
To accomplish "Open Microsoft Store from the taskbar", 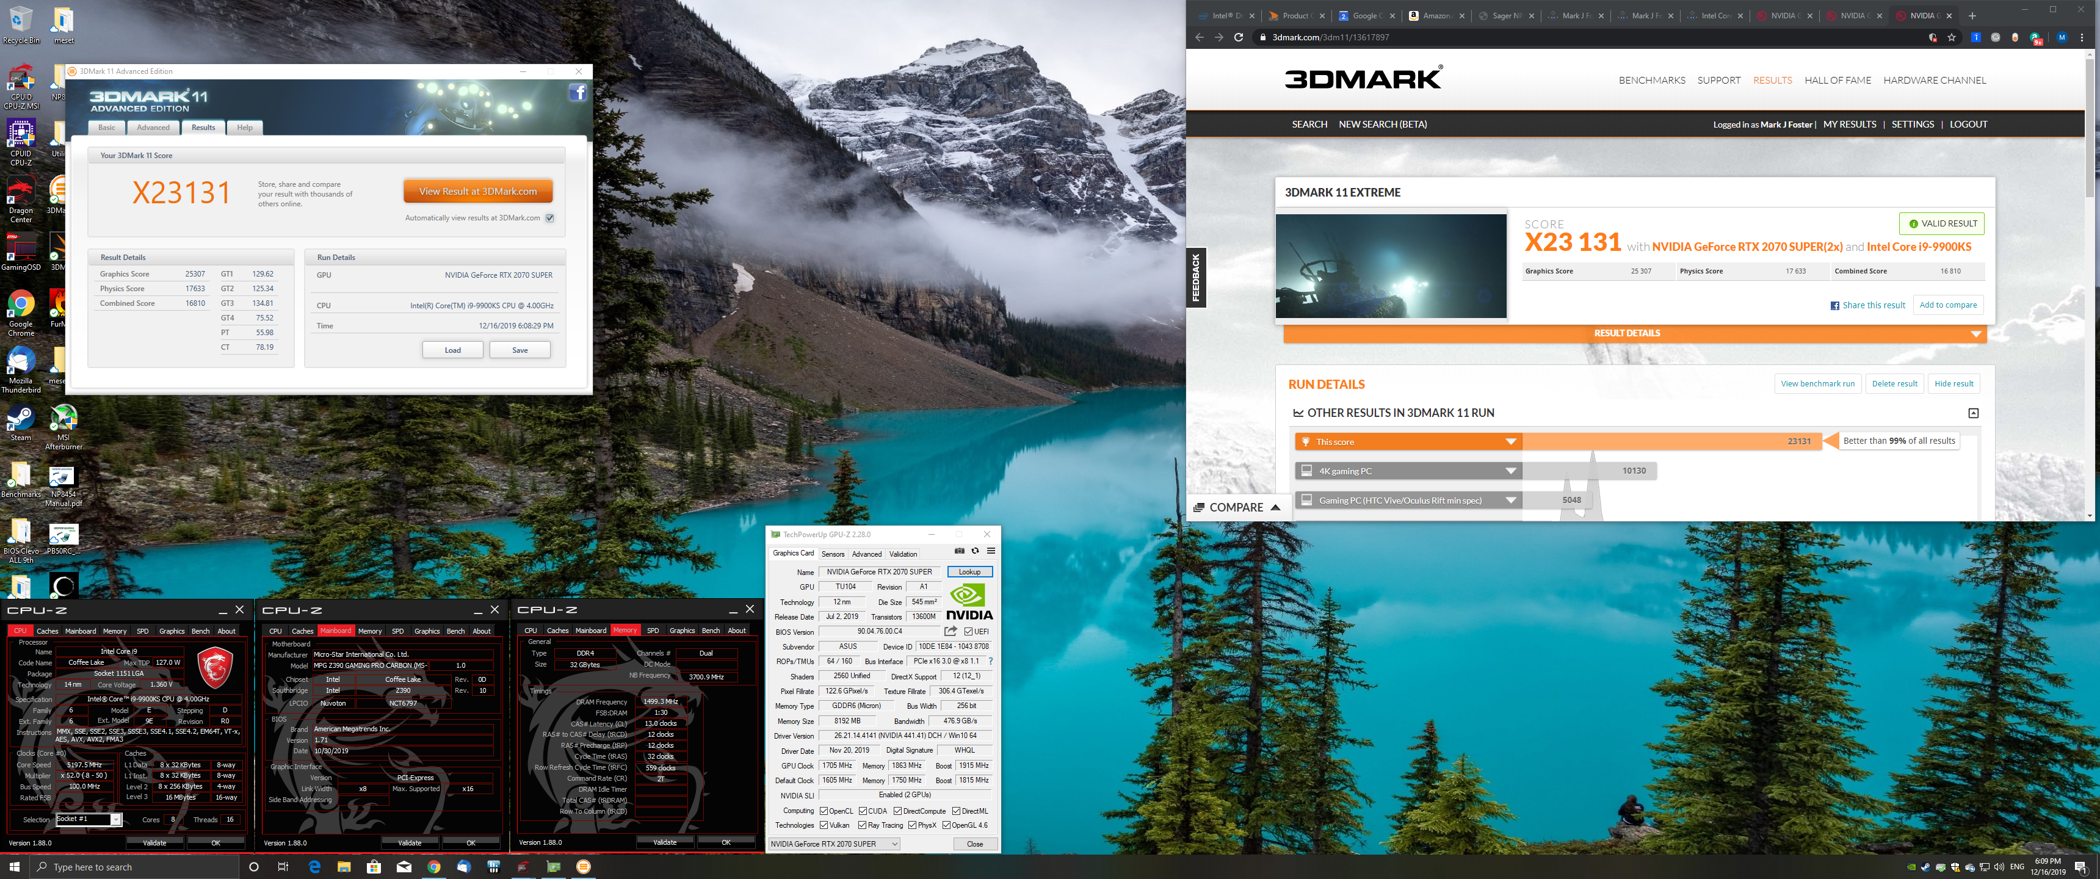I will click(x=374, y=867).
